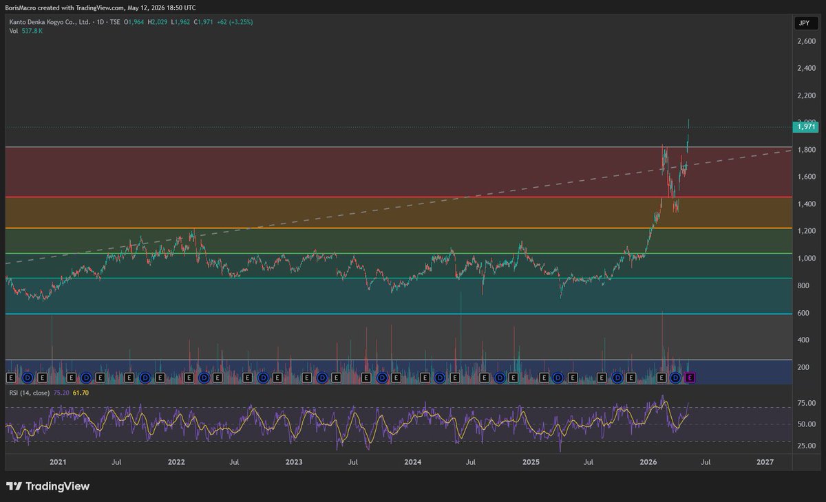Screen dimensions: 826x502
Task: Click the dividend D marker beside purple E
Action: tap(676, 378)
